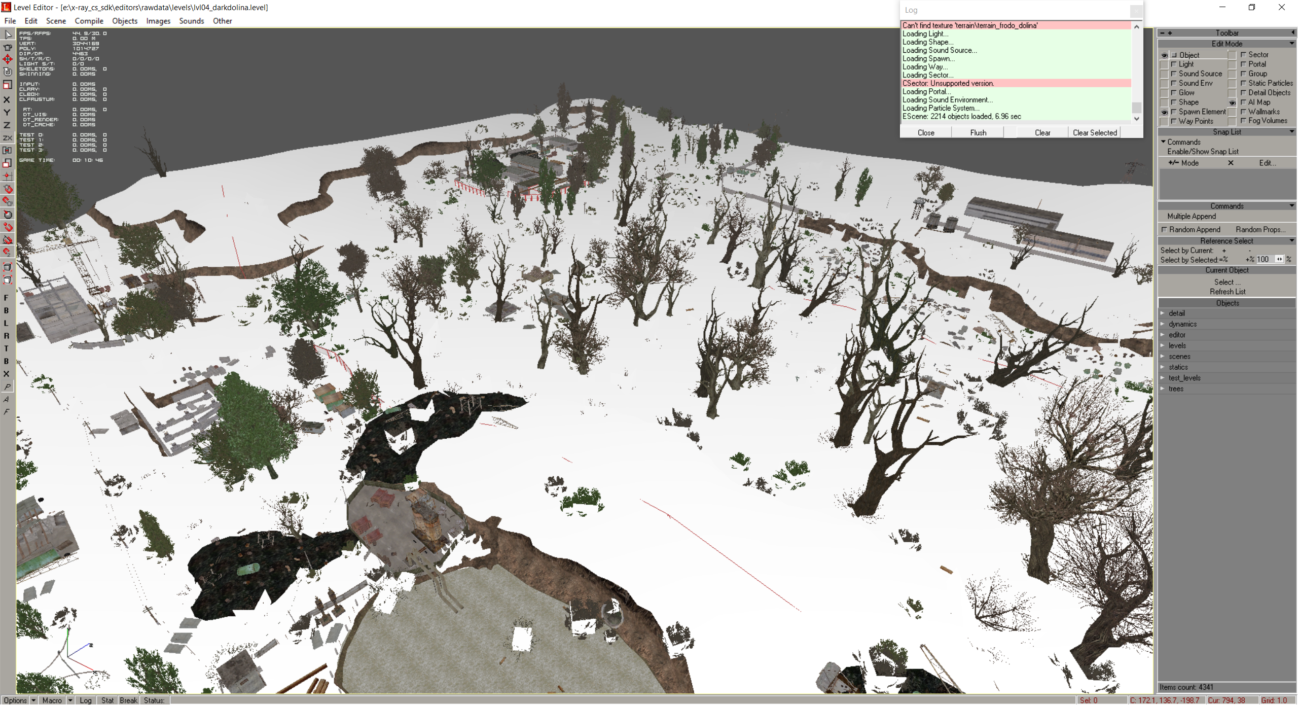Expand the statics tree folder
The height and width of the screenshot is (705, 1298).
tap(1163, 367)
